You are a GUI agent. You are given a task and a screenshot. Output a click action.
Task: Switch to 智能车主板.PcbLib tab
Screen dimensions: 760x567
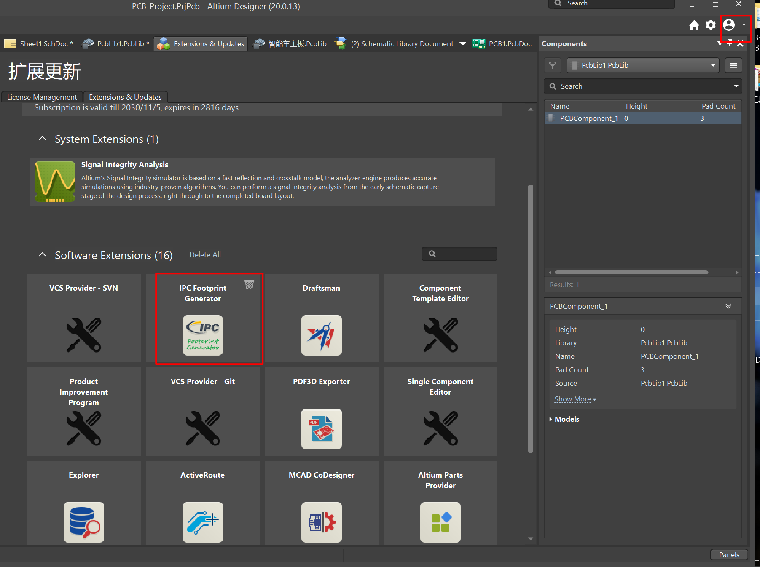pos(289,44)
